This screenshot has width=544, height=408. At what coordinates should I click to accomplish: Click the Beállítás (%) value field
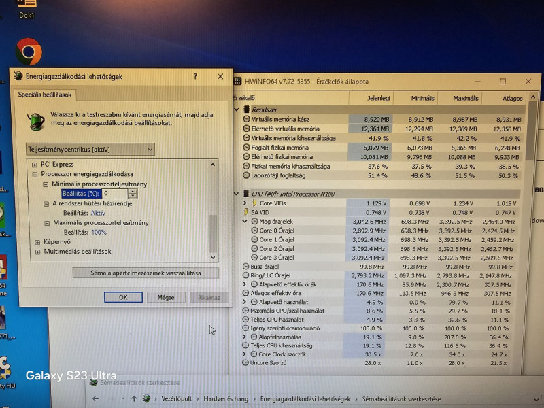pos(115,194)
